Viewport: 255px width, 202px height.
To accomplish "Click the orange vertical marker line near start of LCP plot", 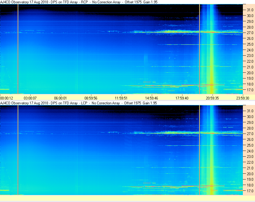I will (x=18, y=150).
